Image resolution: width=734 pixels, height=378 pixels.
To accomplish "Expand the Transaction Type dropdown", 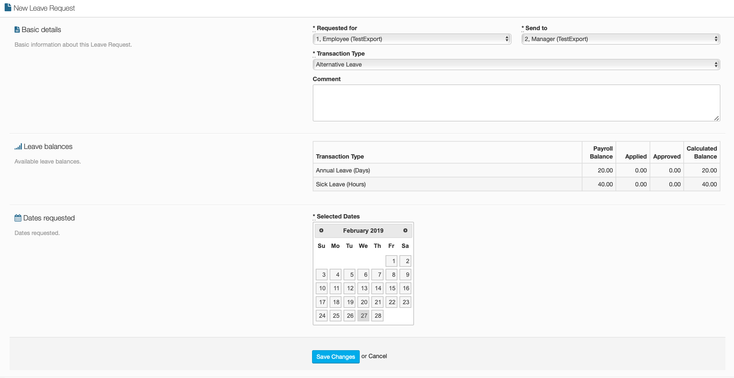I will (x=516, y=65).
